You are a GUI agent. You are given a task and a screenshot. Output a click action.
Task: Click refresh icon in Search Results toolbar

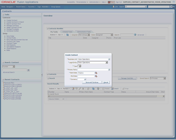pyautogui.click(x=93, y=89)
